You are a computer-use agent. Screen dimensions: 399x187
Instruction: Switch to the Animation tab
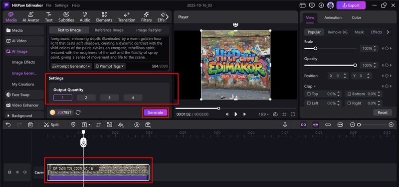333,17
